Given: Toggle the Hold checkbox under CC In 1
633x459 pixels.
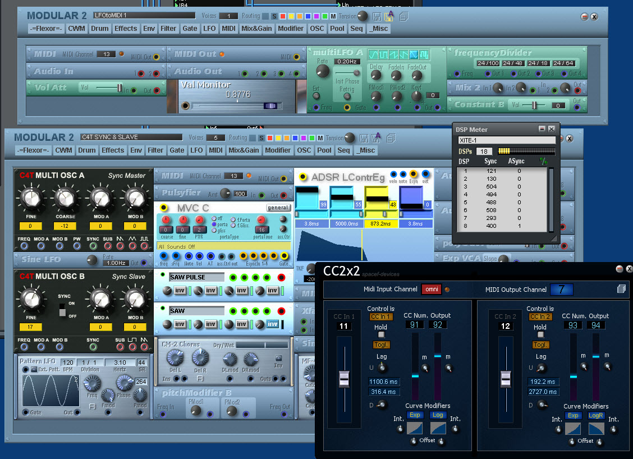Looking at the screenshot, I should (381, 334).
